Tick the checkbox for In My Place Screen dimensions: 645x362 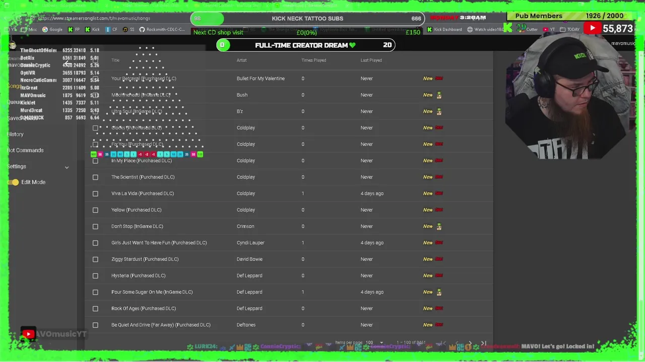click(95, 160)
